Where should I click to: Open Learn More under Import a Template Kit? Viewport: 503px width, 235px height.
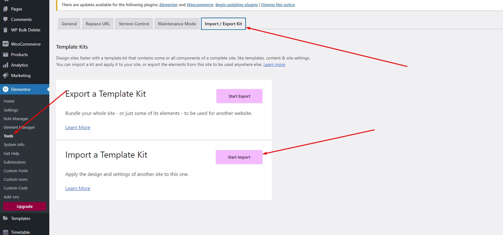tap(78, 188)
